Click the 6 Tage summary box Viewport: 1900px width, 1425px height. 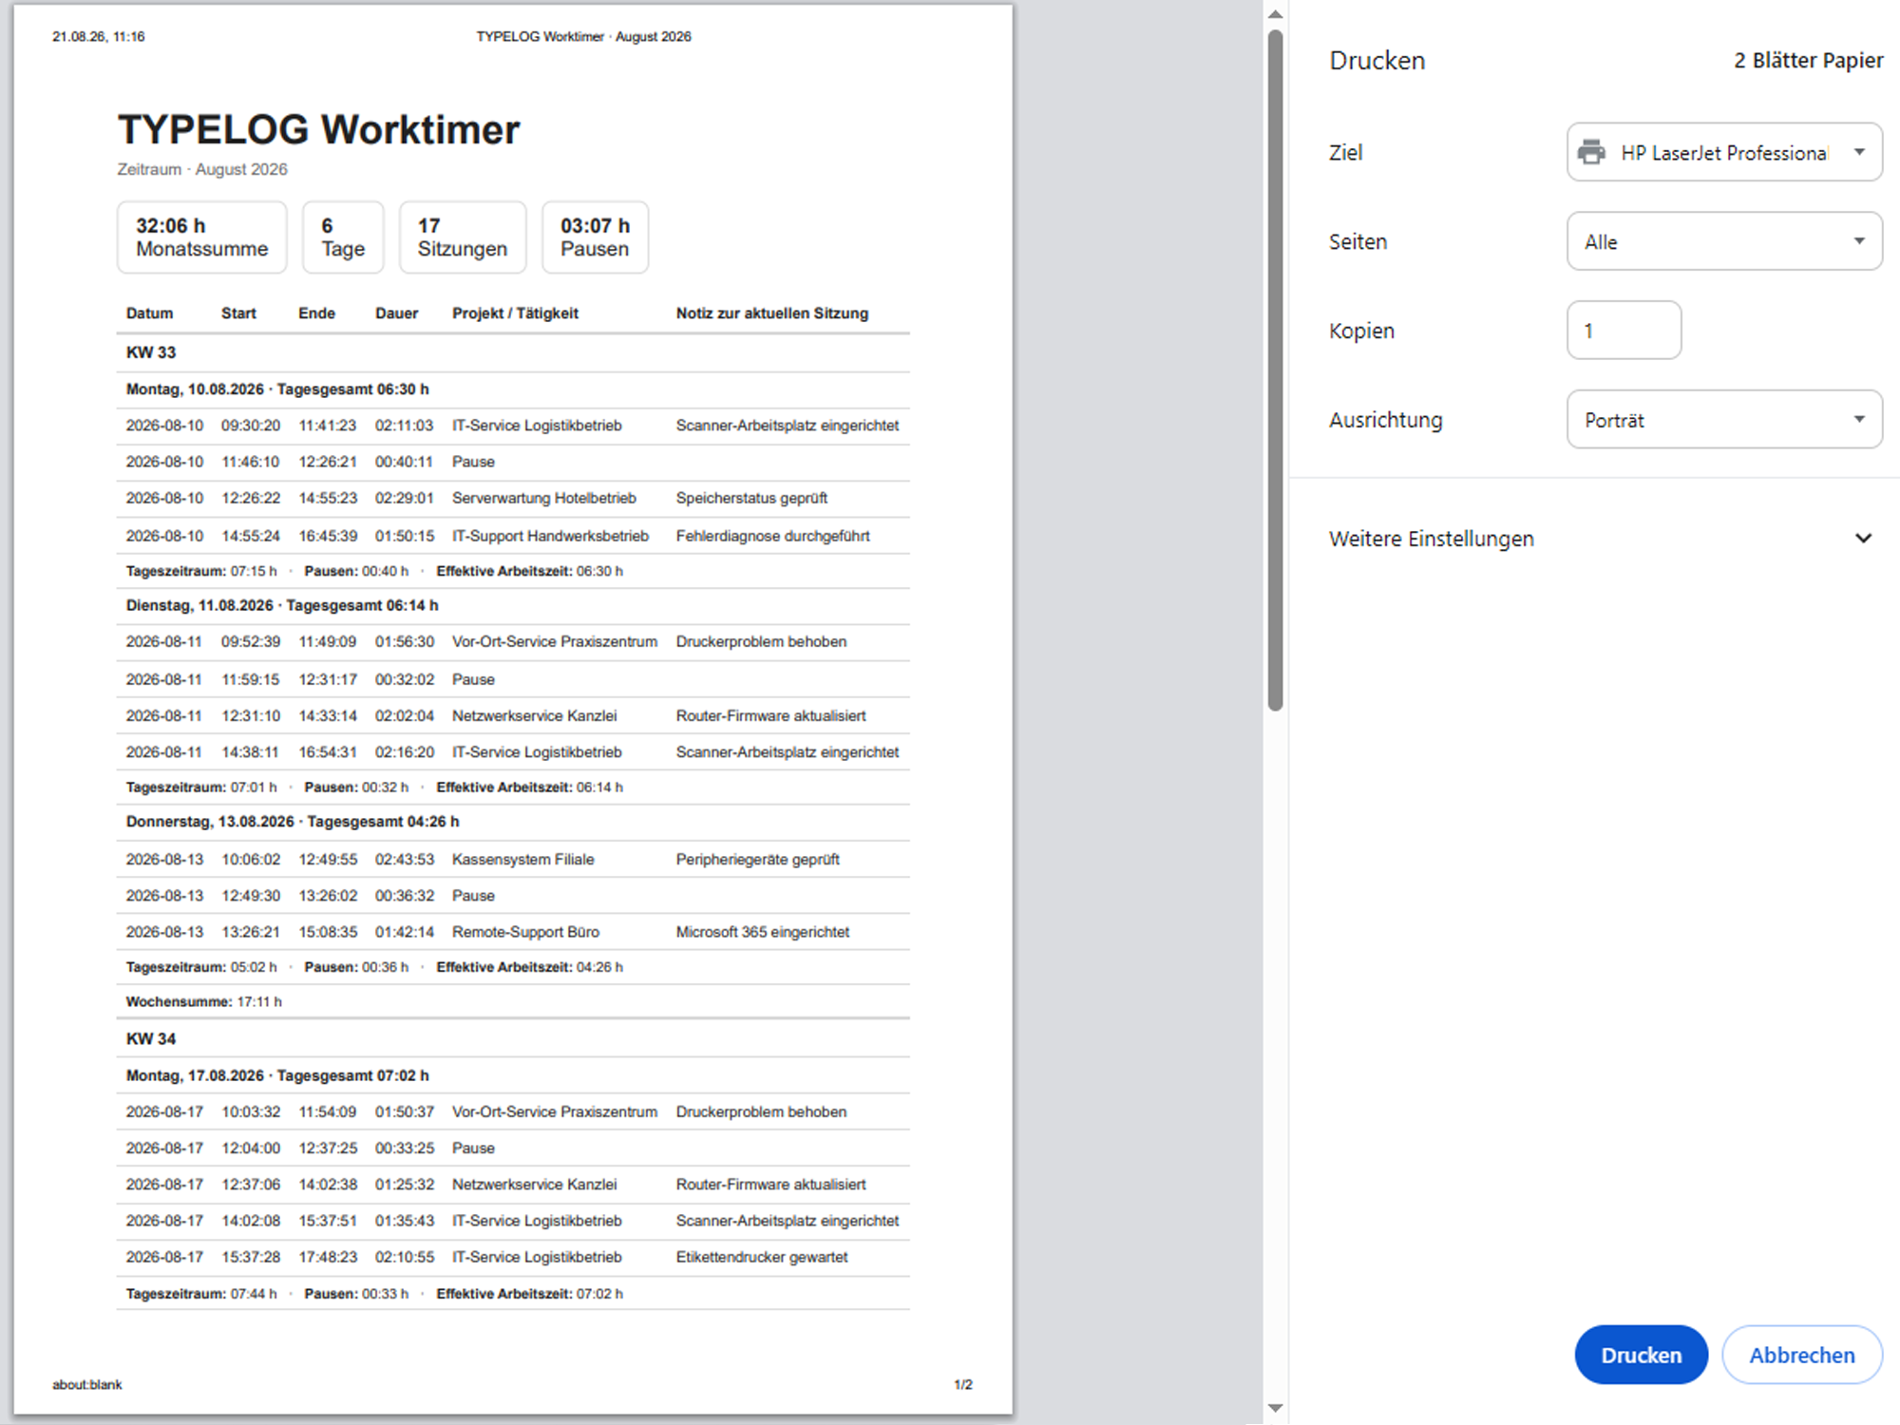[x=343, y=237]
